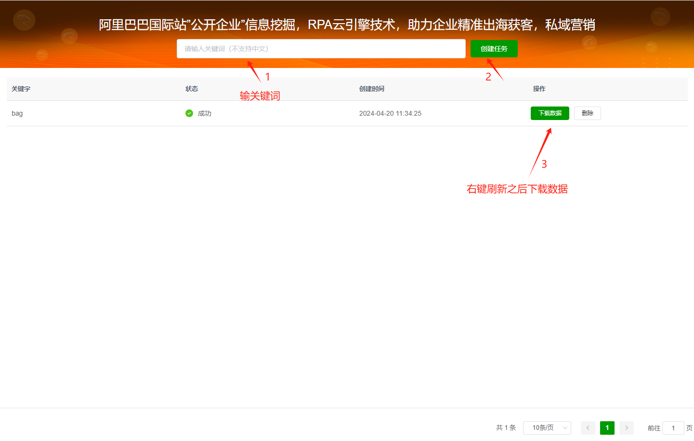The width and height of the screenshot is (694, 441).
Task: Click the 关键字 column header
Action: (21, 89)
